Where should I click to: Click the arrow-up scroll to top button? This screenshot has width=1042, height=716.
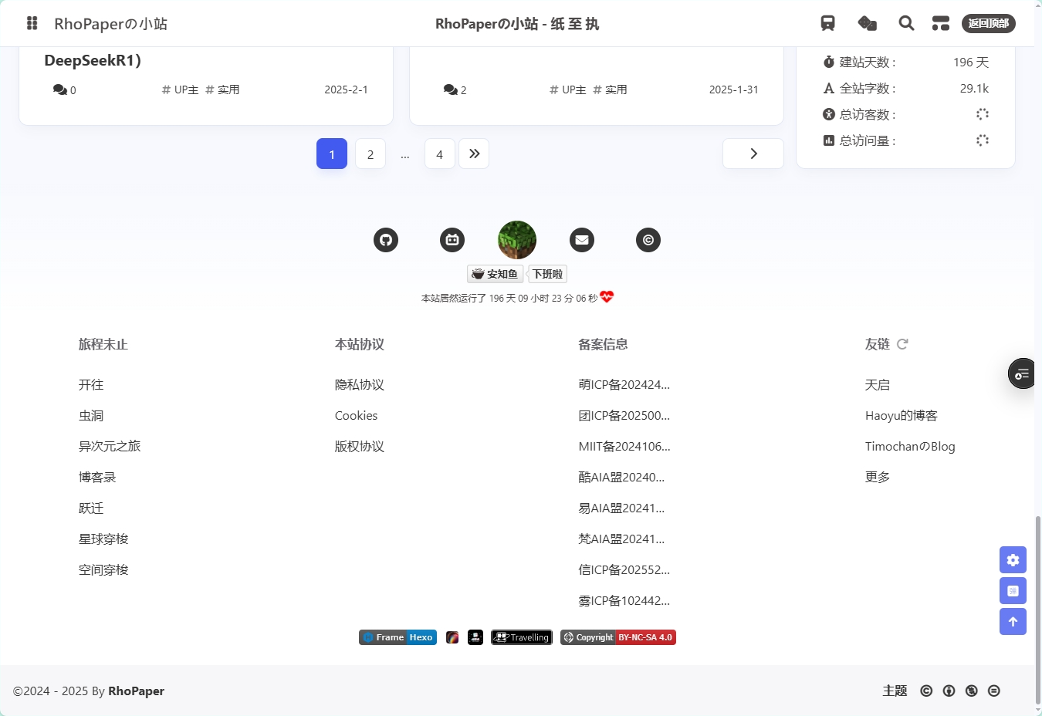click(1013, 622)
